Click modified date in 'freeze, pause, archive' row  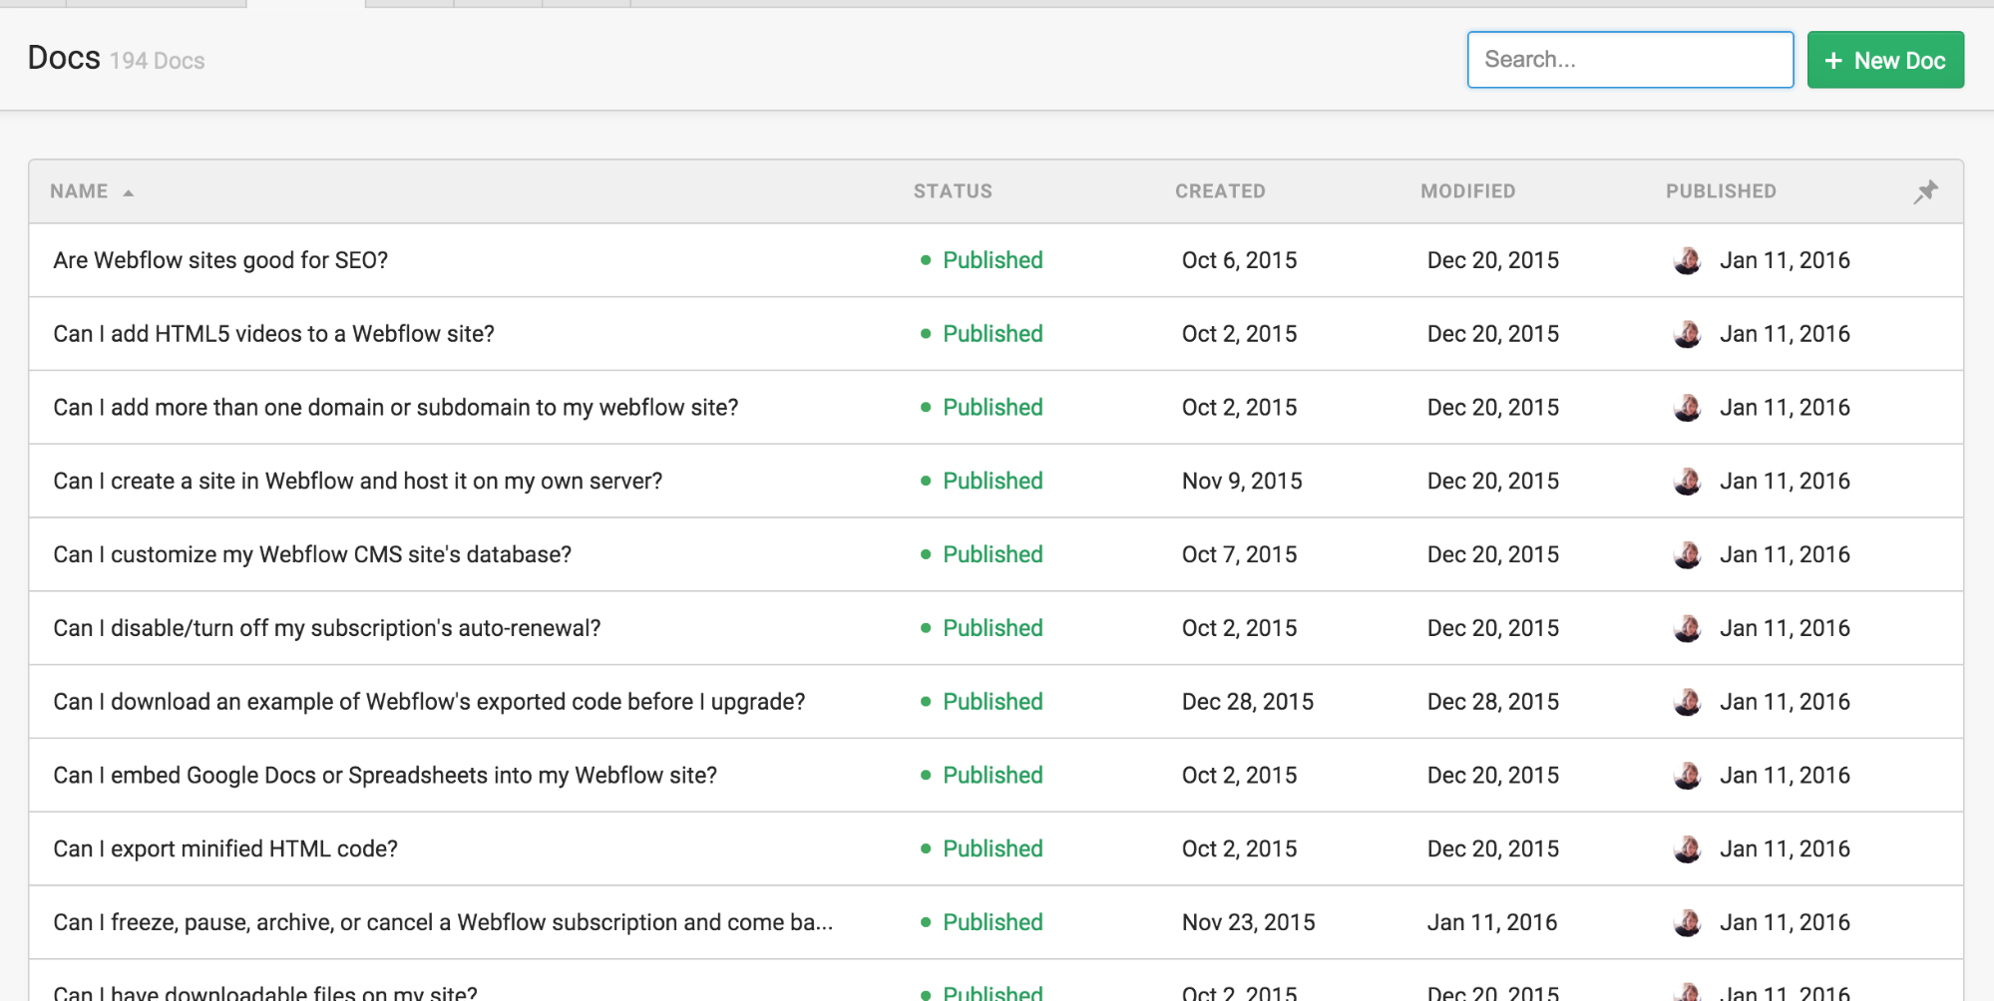tap(1491, 923)
